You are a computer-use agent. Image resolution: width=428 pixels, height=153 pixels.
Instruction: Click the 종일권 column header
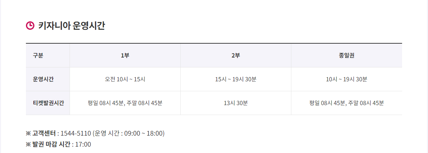[347, 55]
